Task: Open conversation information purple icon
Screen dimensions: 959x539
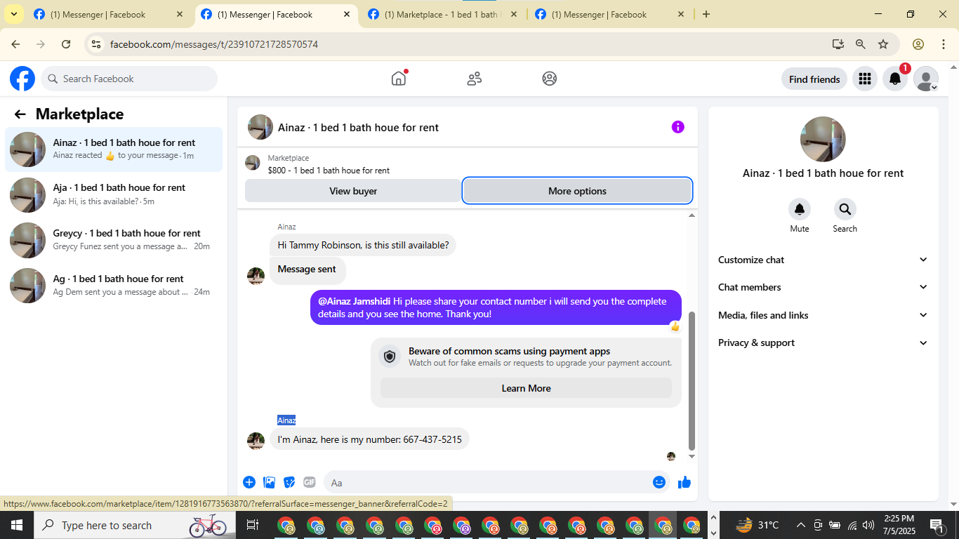Action: click(x=677, y=127)
